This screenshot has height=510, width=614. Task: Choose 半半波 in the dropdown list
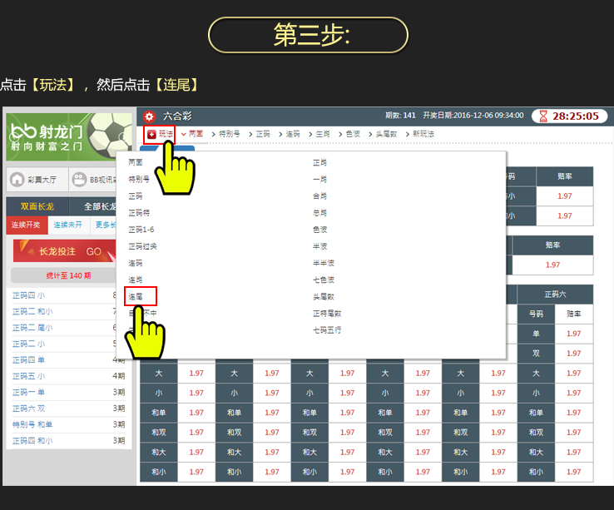coord(324,263)
